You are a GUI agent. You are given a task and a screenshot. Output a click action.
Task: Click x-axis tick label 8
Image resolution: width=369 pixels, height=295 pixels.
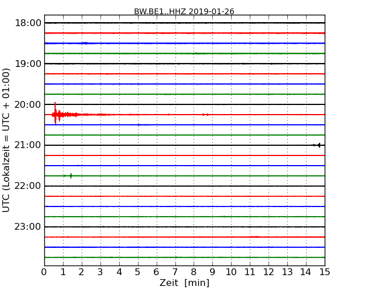point(194,272)
